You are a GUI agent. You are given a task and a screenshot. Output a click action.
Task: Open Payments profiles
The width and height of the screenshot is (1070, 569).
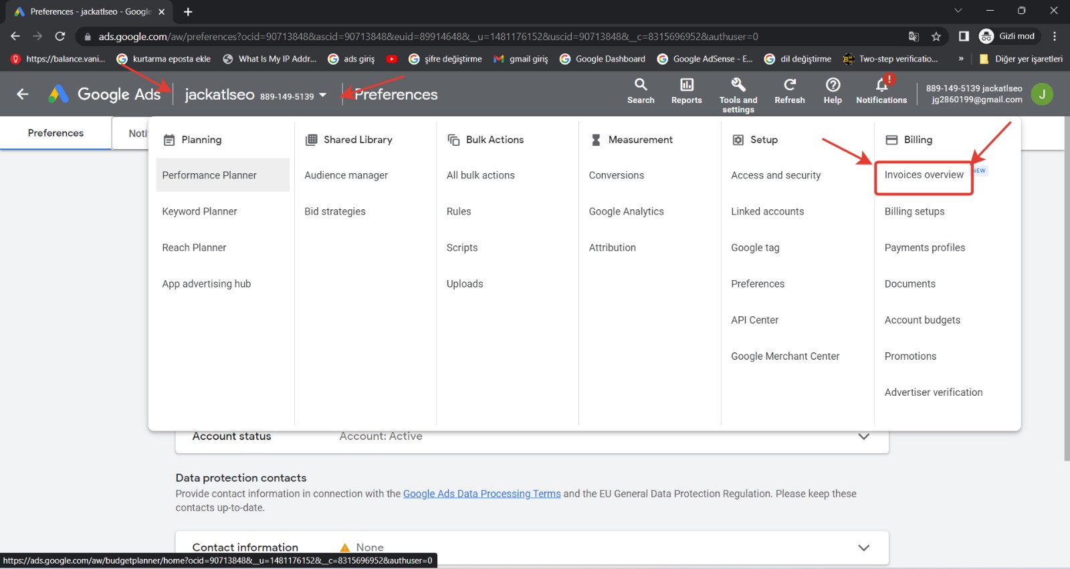[925, 247]
